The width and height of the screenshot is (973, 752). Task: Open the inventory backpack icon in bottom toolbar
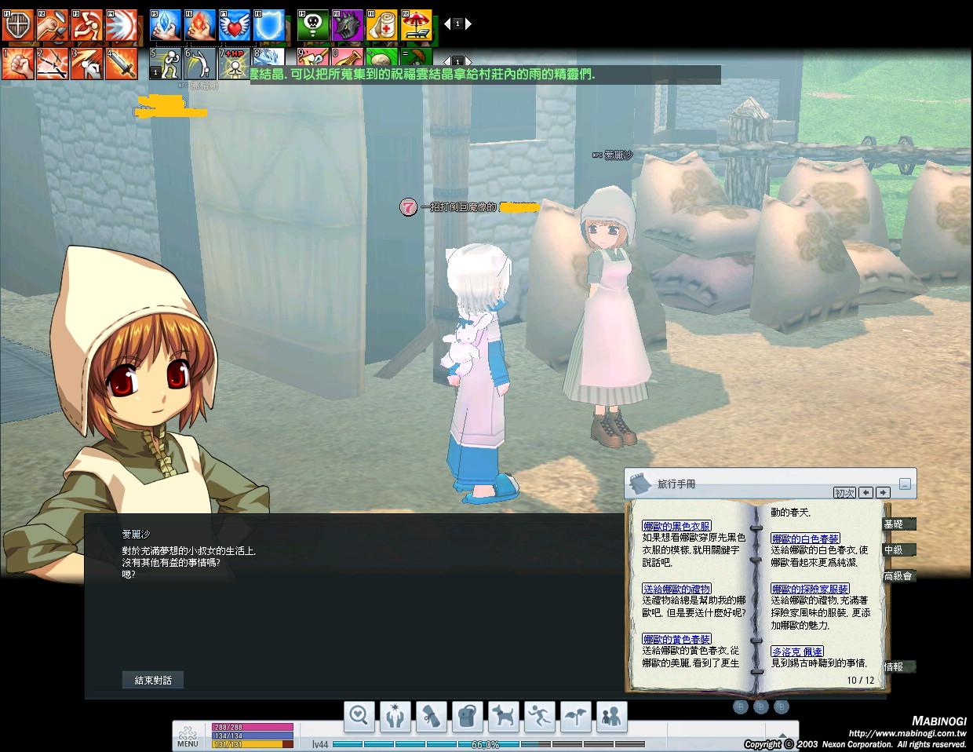point(467,716)
